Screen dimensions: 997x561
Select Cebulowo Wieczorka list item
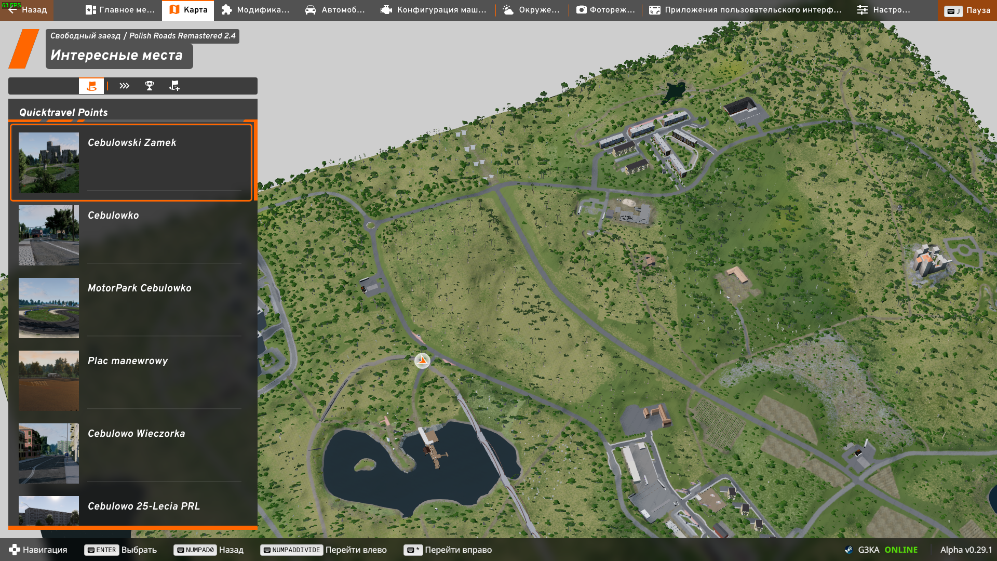pos(131,453)
